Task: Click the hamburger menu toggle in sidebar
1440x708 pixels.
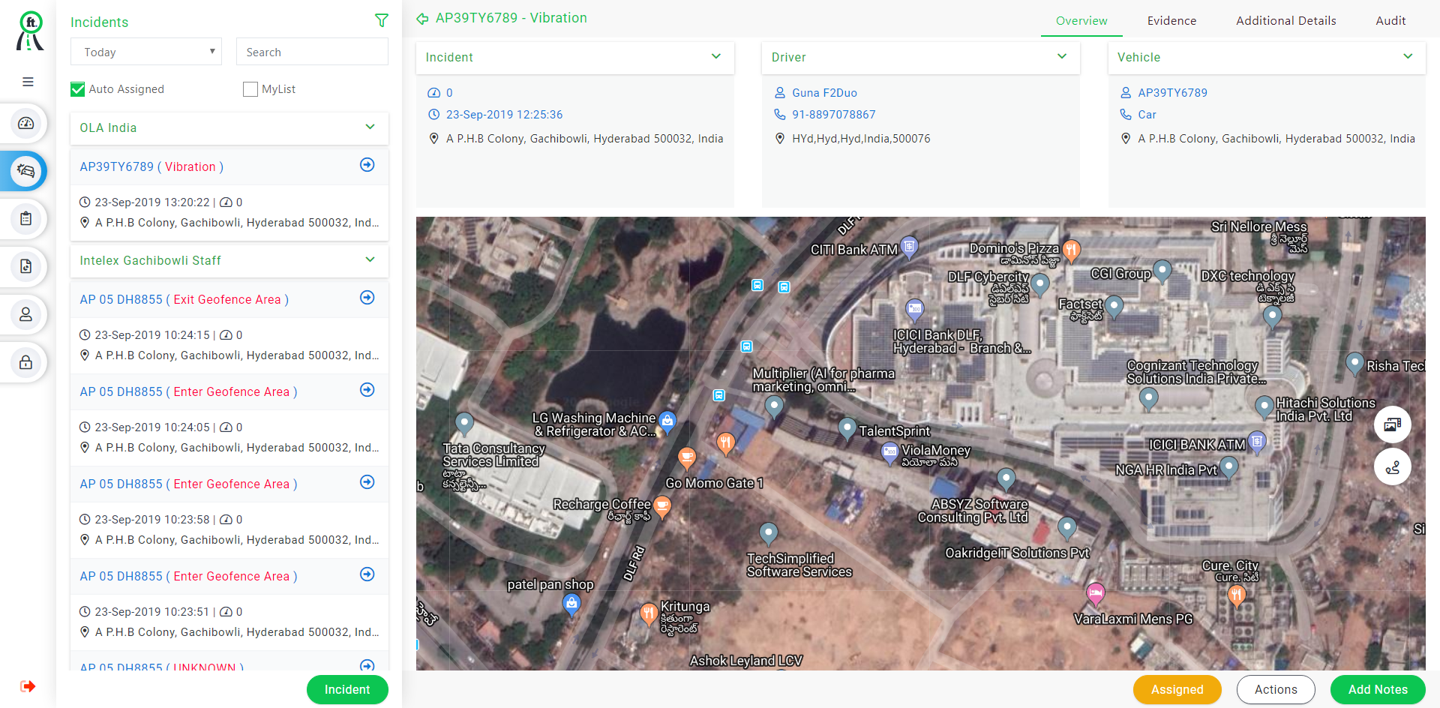Action: (x=27, y=81)
